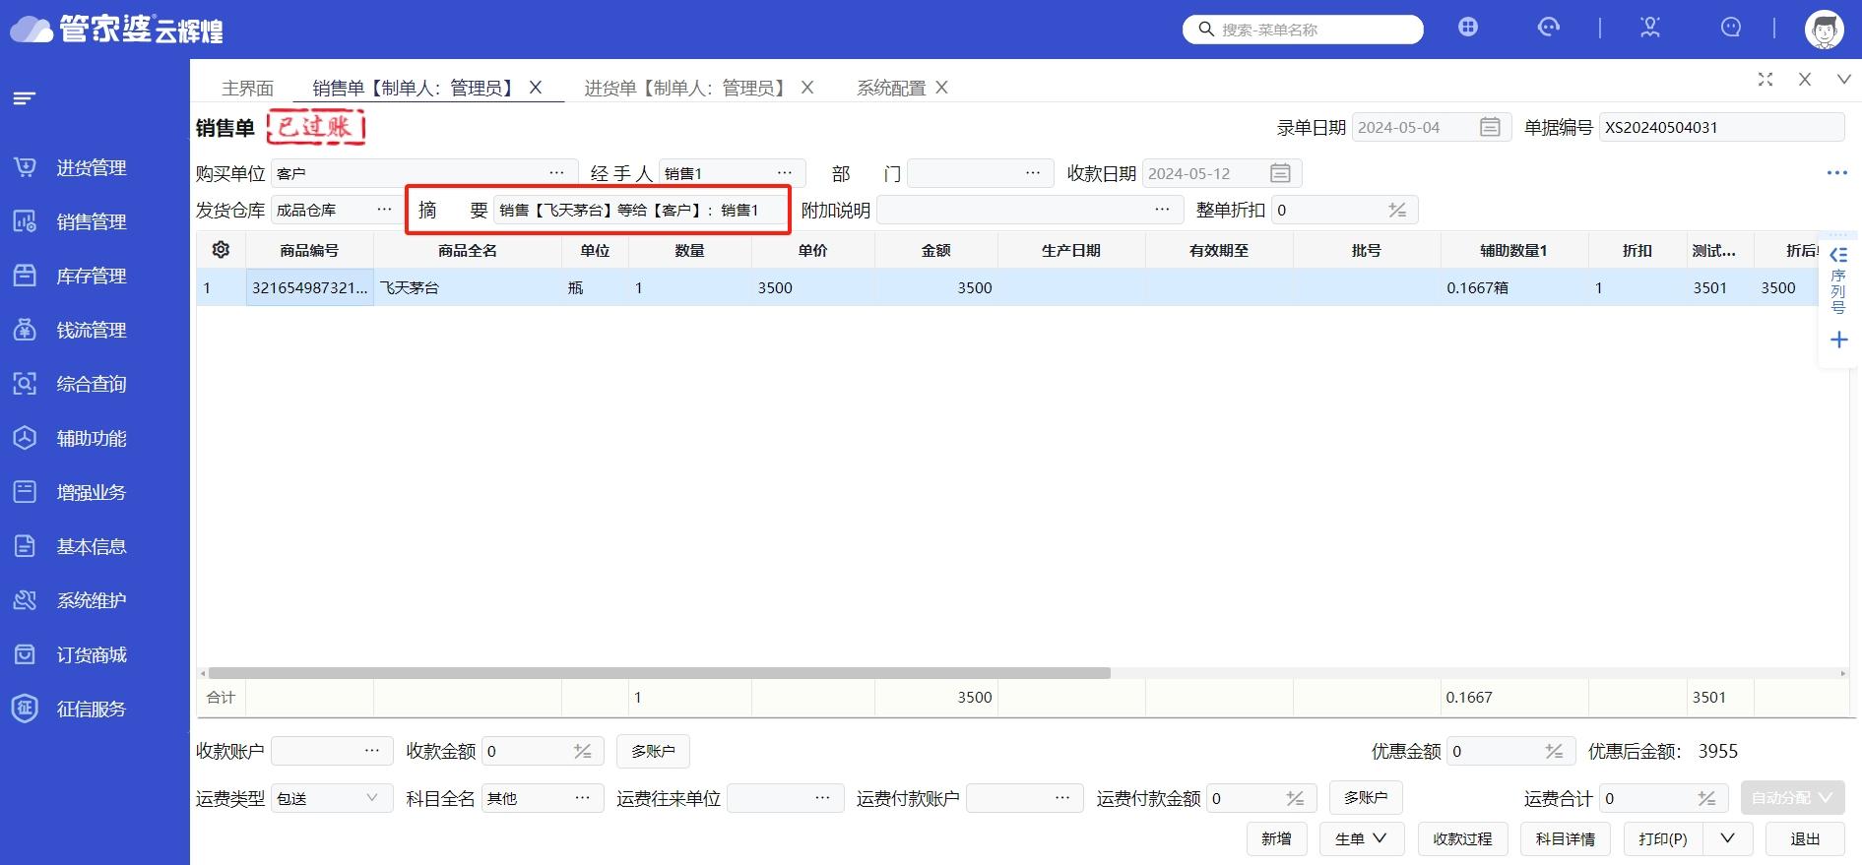Open 收款账户 selector ellipsis
Viewport: 1862px width, 865px height.
click(371, 750)
